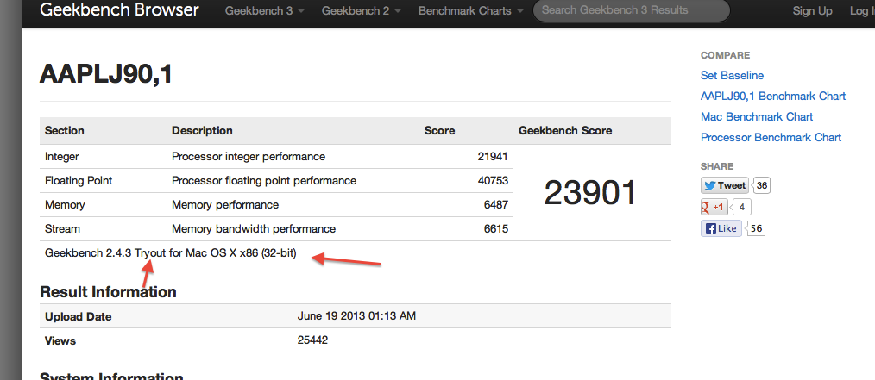Select Memory score value 6487
The width and height of the screenshot is (875, 380).
(496, 204)
